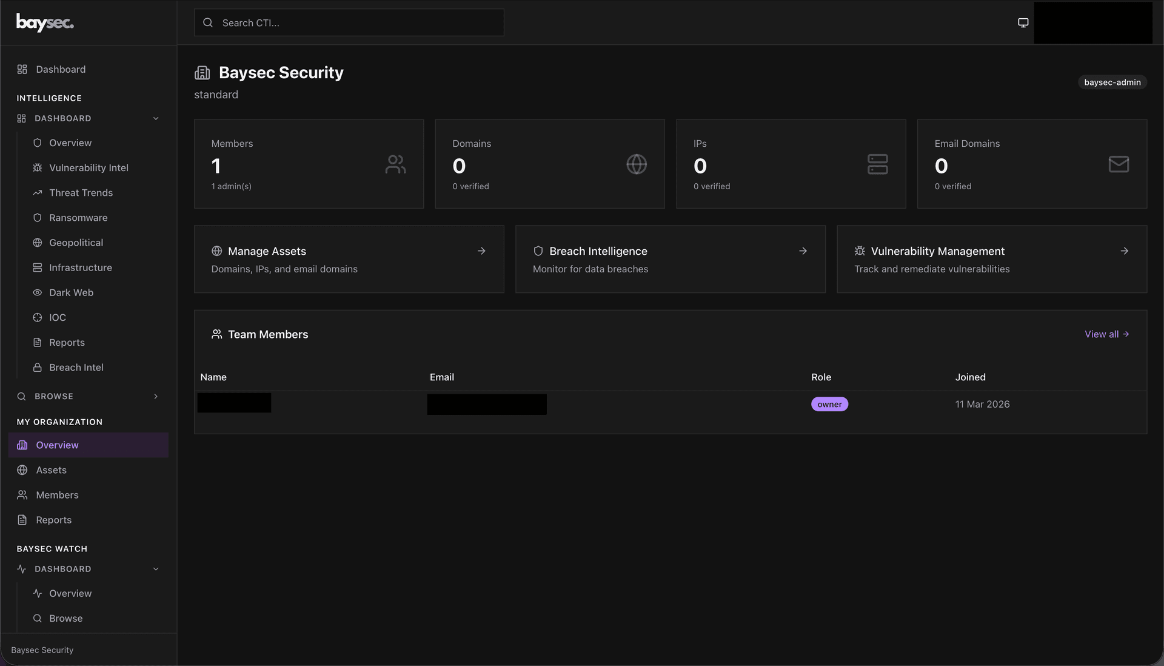Click the Members people icon in stats card

(x=395, y=164)
